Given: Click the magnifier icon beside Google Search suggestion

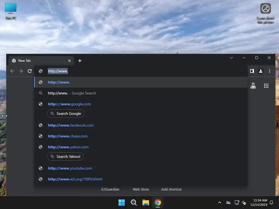Looking at the screenshot, I should click(41, 93).
